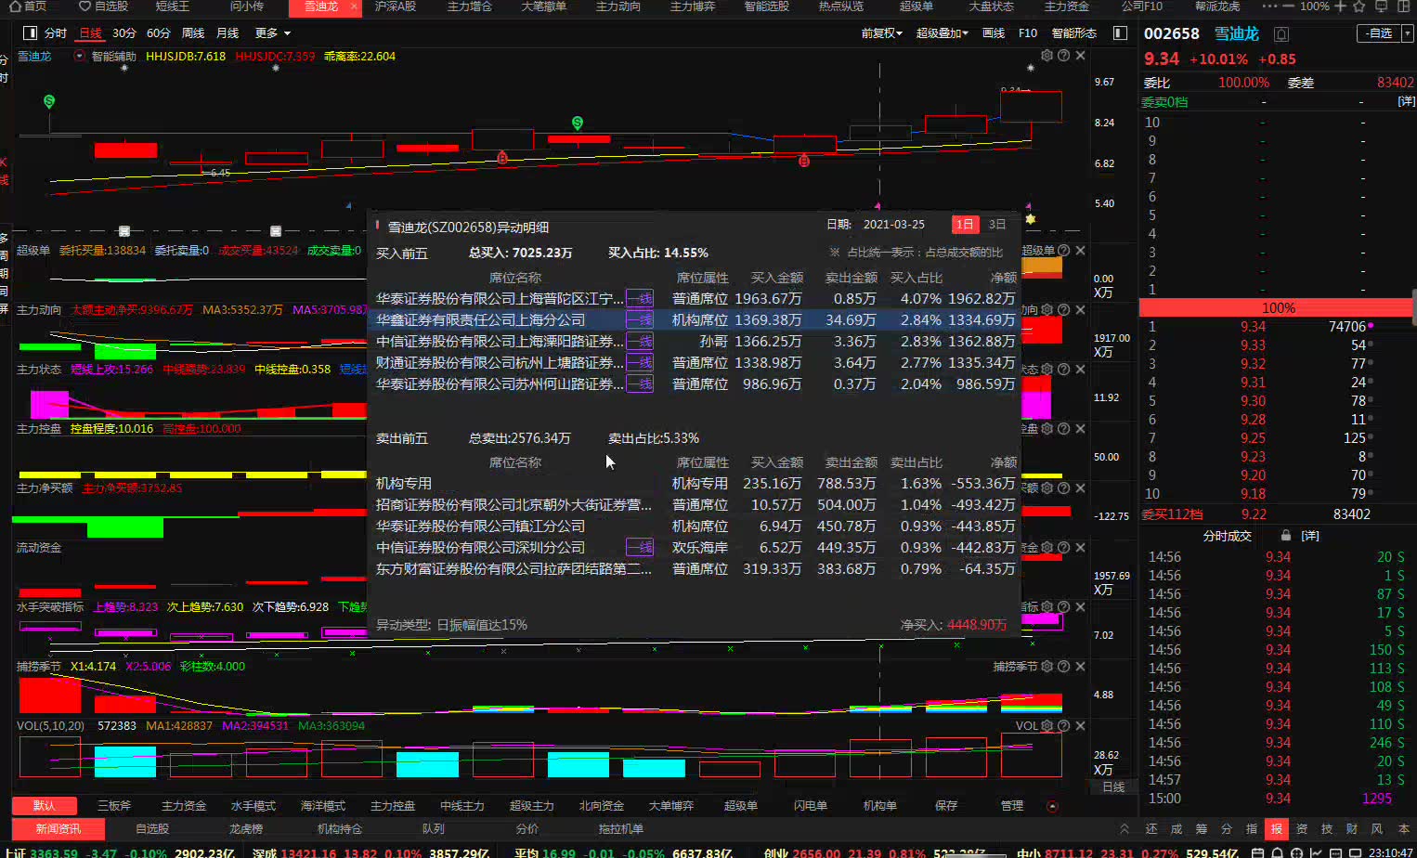This screenshot has height=858, width=1417.
Task: Click the star favorite icon at top right
Action: [x=1359, y=6]
